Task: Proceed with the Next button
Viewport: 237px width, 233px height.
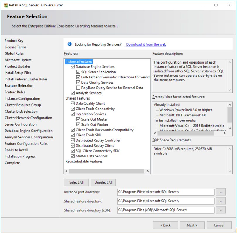Action: pyautogui.click(x=192, y=225)
